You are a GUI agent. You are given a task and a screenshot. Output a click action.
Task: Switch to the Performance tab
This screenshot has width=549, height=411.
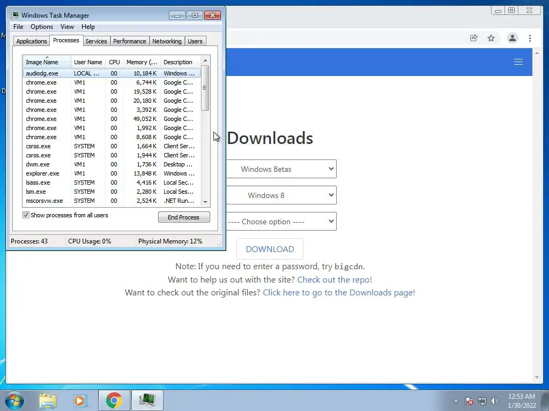130,41
